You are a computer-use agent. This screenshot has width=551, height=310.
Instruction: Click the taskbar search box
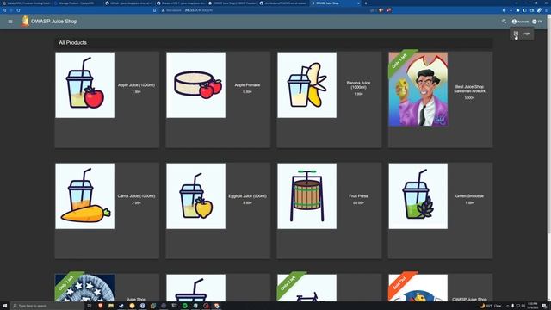(x=47, y=306)
